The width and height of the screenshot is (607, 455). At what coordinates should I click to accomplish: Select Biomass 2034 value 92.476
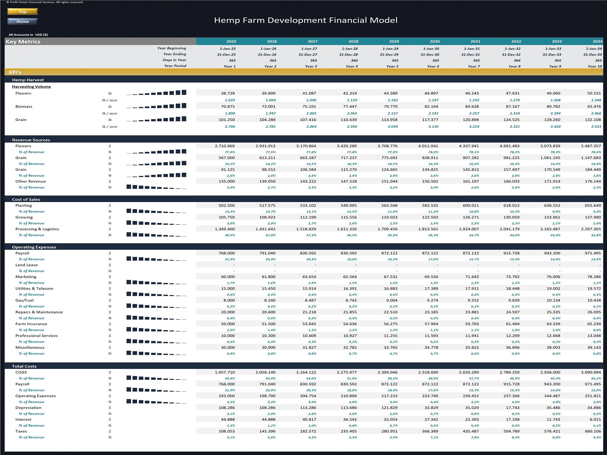coord(594,106)
